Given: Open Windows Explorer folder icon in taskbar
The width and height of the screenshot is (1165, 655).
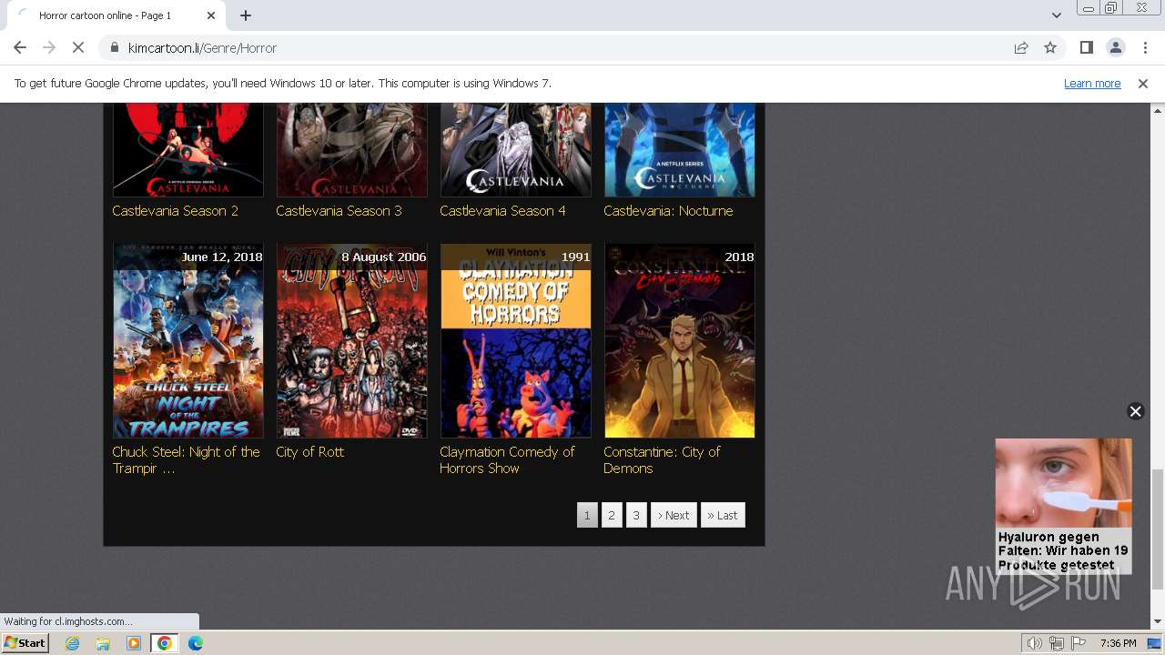Looking at the screenshot, I should click(103, 643).
